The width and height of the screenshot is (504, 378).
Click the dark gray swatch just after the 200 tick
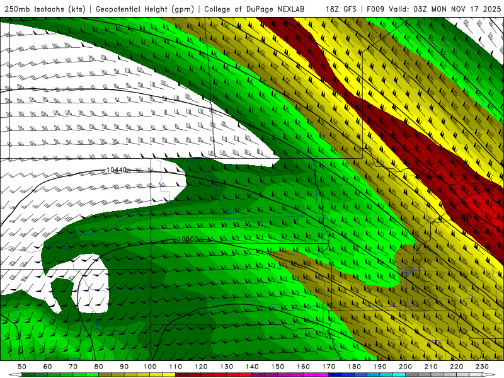412,374
